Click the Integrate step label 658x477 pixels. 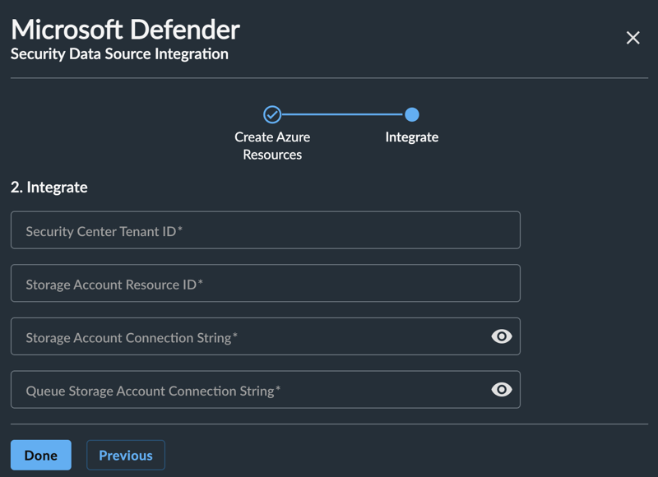[412, 137]
